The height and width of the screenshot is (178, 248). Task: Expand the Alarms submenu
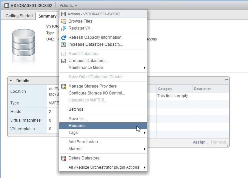[x=144, y=149]
